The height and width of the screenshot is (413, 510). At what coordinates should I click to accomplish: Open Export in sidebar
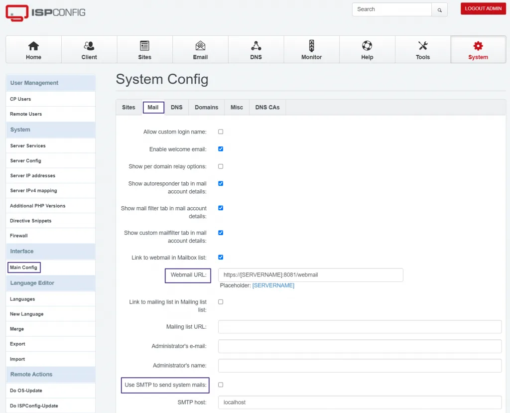(50, 344)
